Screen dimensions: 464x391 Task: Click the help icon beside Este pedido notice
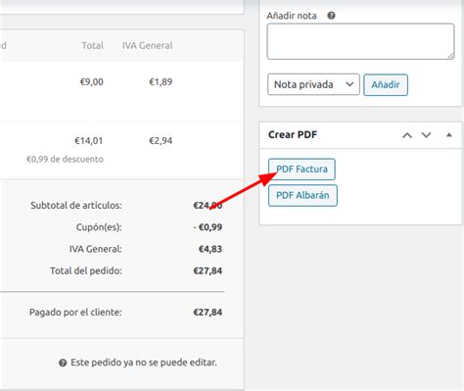(x=63, y=363)
